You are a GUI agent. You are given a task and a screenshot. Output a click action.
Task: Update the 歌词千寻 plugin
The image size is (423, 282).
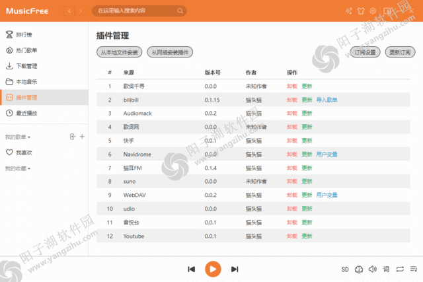tap(307, 87)
